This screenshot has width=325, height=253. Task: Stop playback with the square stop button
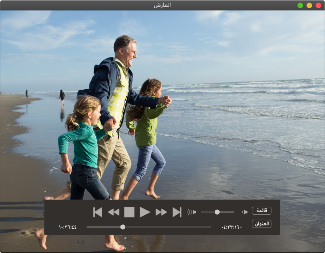click(x=129, y=212)
